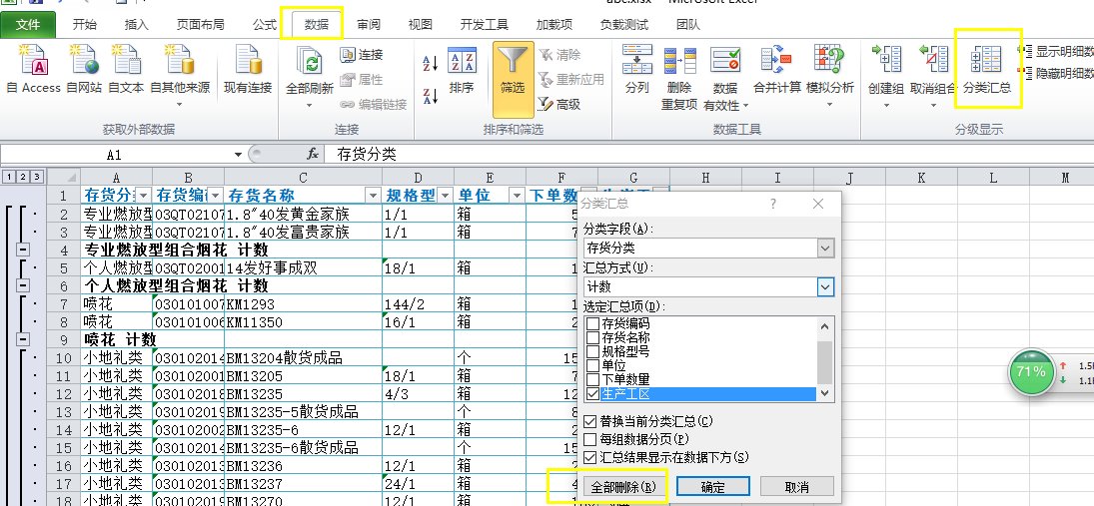
Task: Open the 连接 connections command
Action: [362, 54]
